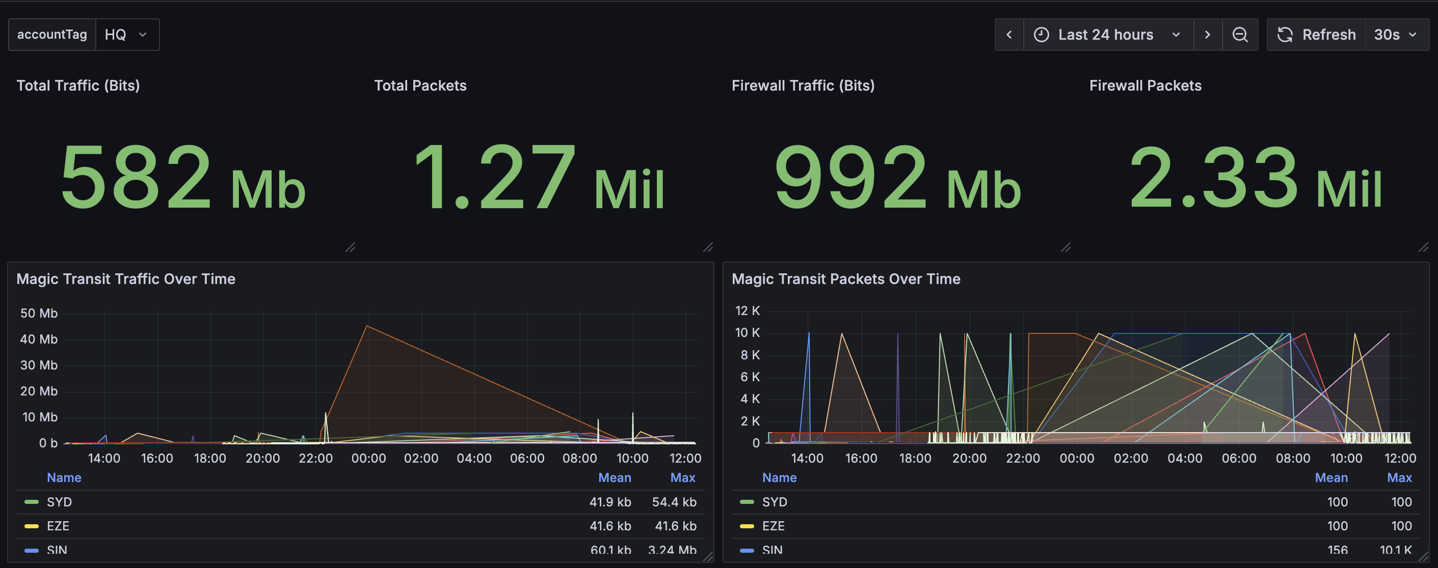
Task: Open the 30s refresh interval dropdown
Action: click(x=1396, y=35)
